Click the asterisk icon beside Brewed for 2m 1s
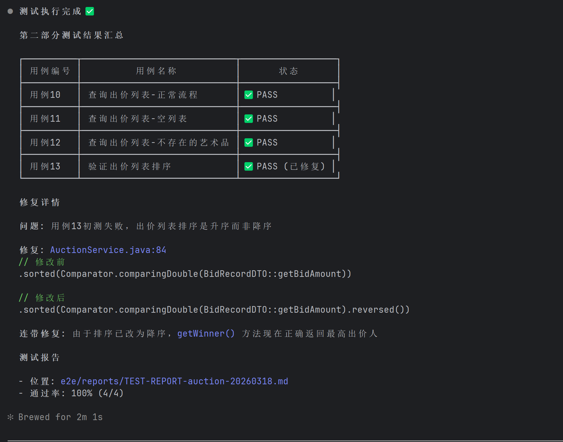Screen dimensions: 563x442 click(x=10, y=417)
